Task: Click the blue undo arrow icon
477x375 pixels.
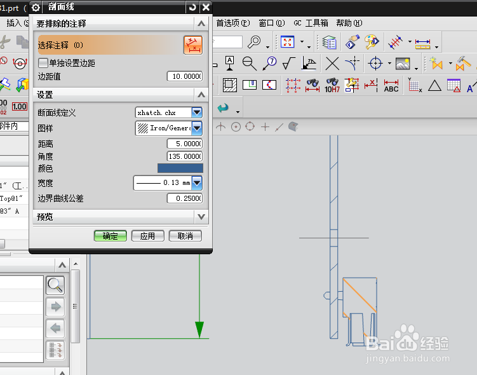Action: tap(223, 108)
